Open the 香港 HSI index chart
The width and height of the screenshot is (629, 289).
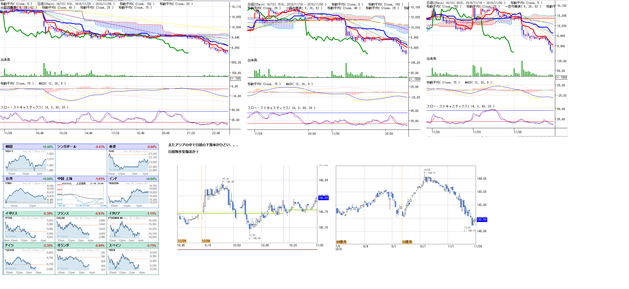pos(129,162)
